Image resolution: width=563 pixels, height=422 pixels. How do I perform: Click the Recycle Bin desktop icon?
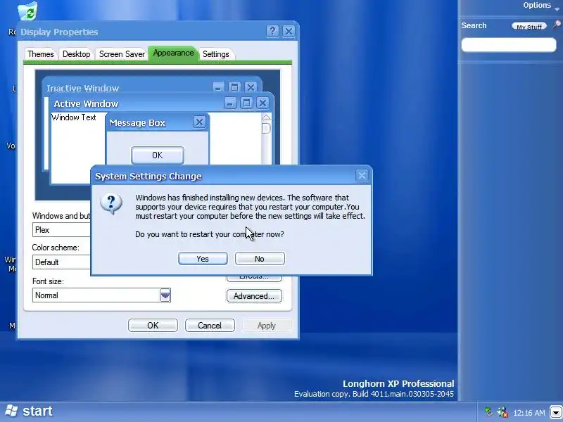pyautogui.click(x=28, y=11)
